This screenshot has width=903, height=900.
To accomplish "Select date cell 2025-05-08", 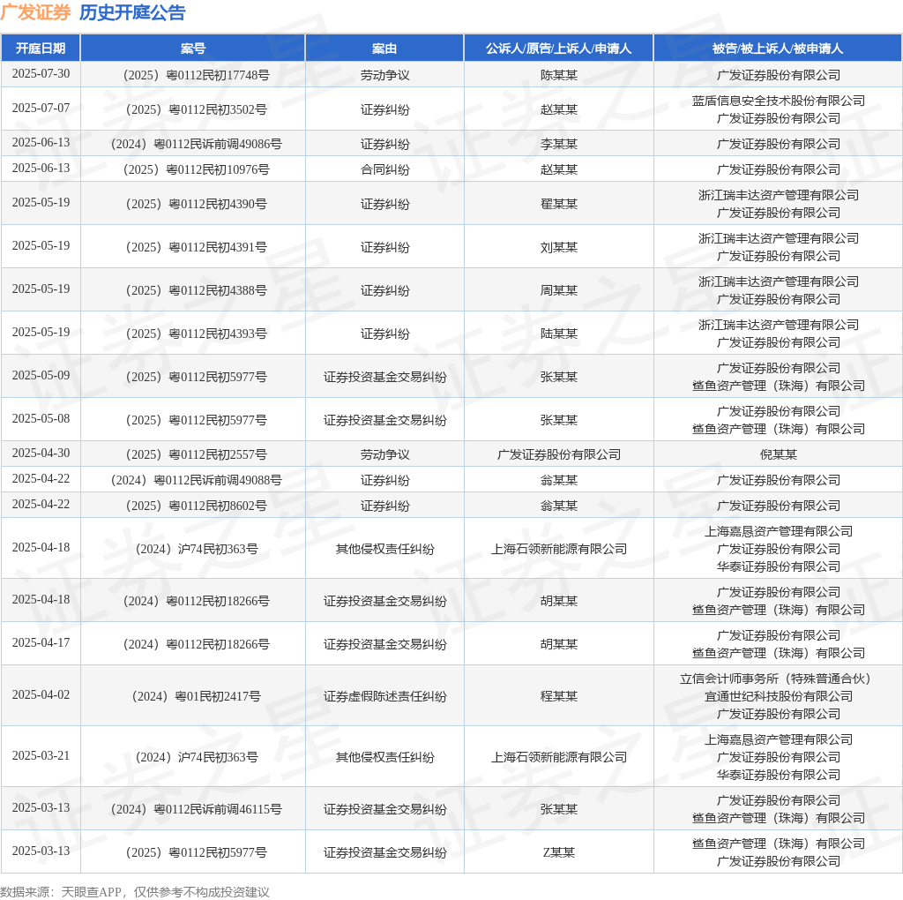I will click(x=41, y=419).
